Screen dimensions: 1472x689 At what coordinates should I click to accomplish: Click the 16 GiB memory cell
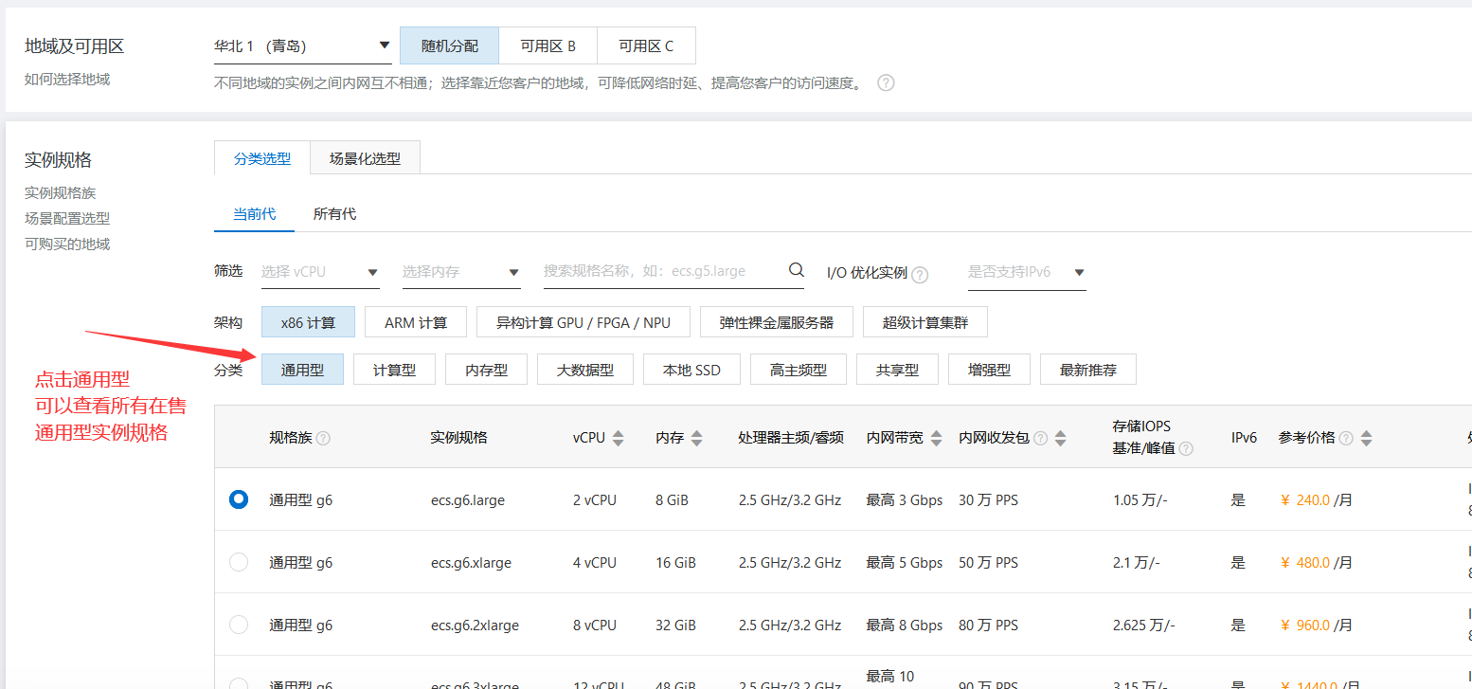tap(675, 562)
